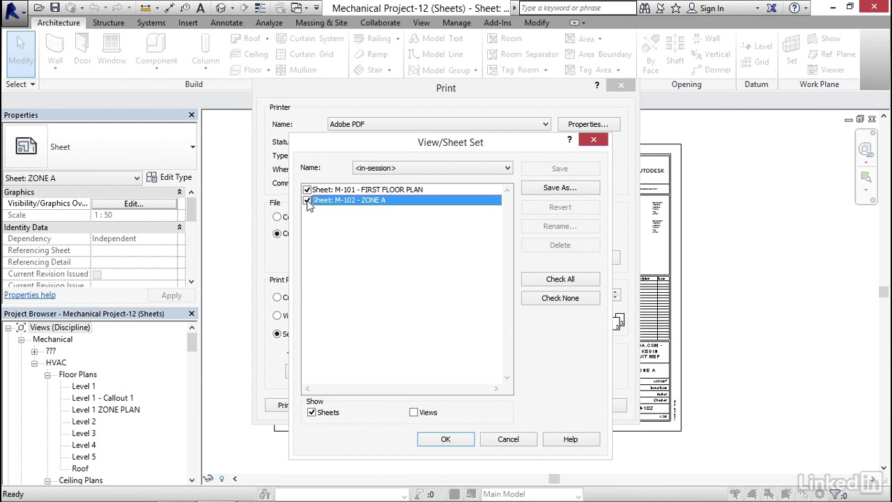
Task: Open the Sheet type selector dropdown
Action: 192,147
